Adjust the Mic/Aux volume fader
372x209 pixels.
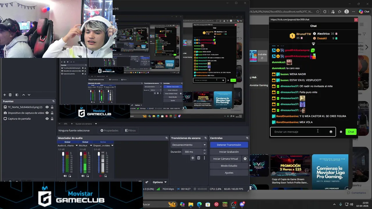(81, 154)
